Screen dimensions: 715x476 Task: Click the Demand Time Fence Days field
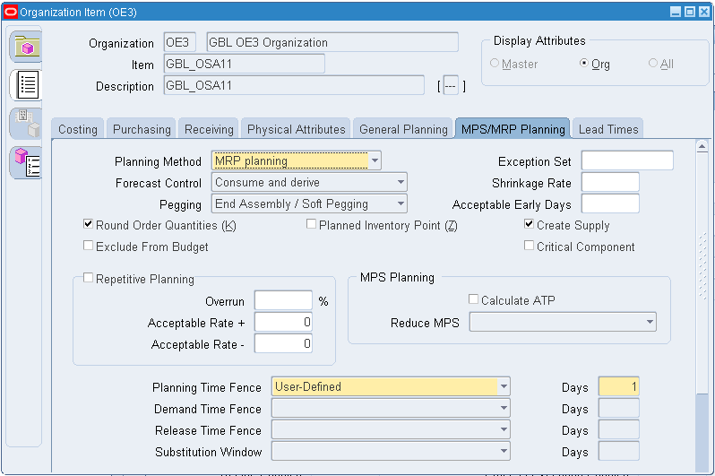619,408
